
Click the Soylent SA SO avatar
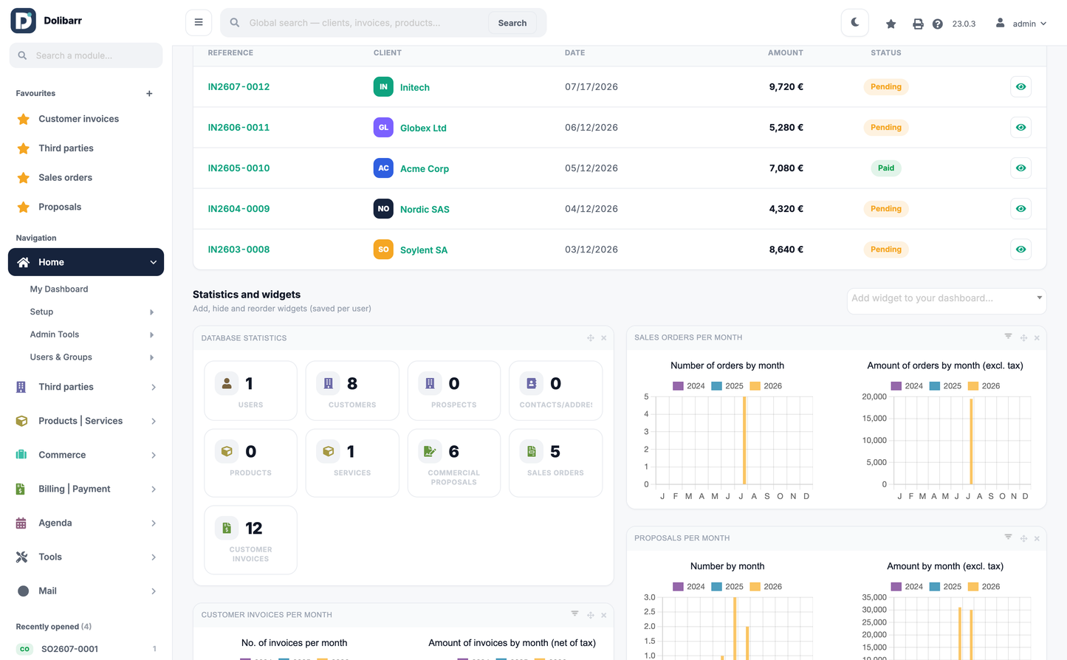(x=383, y=250)
